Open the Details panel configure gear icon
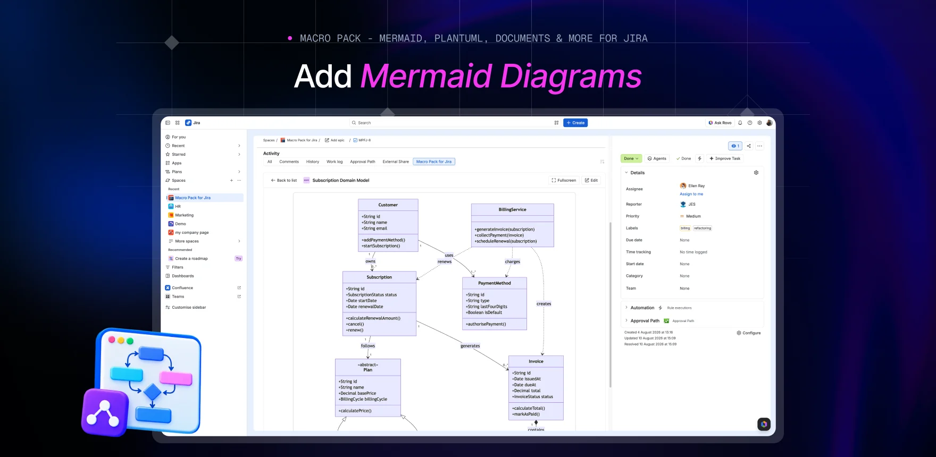Image resolution: width=936 pixels, height=457 pixels. coord(756,173)
